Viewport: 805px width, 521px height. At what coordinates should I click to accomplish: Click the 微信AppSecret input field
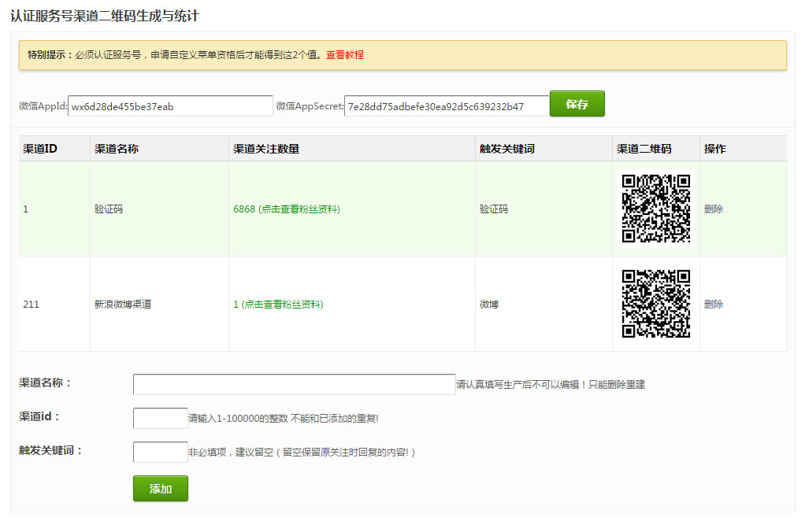click(x=446, y=106)
